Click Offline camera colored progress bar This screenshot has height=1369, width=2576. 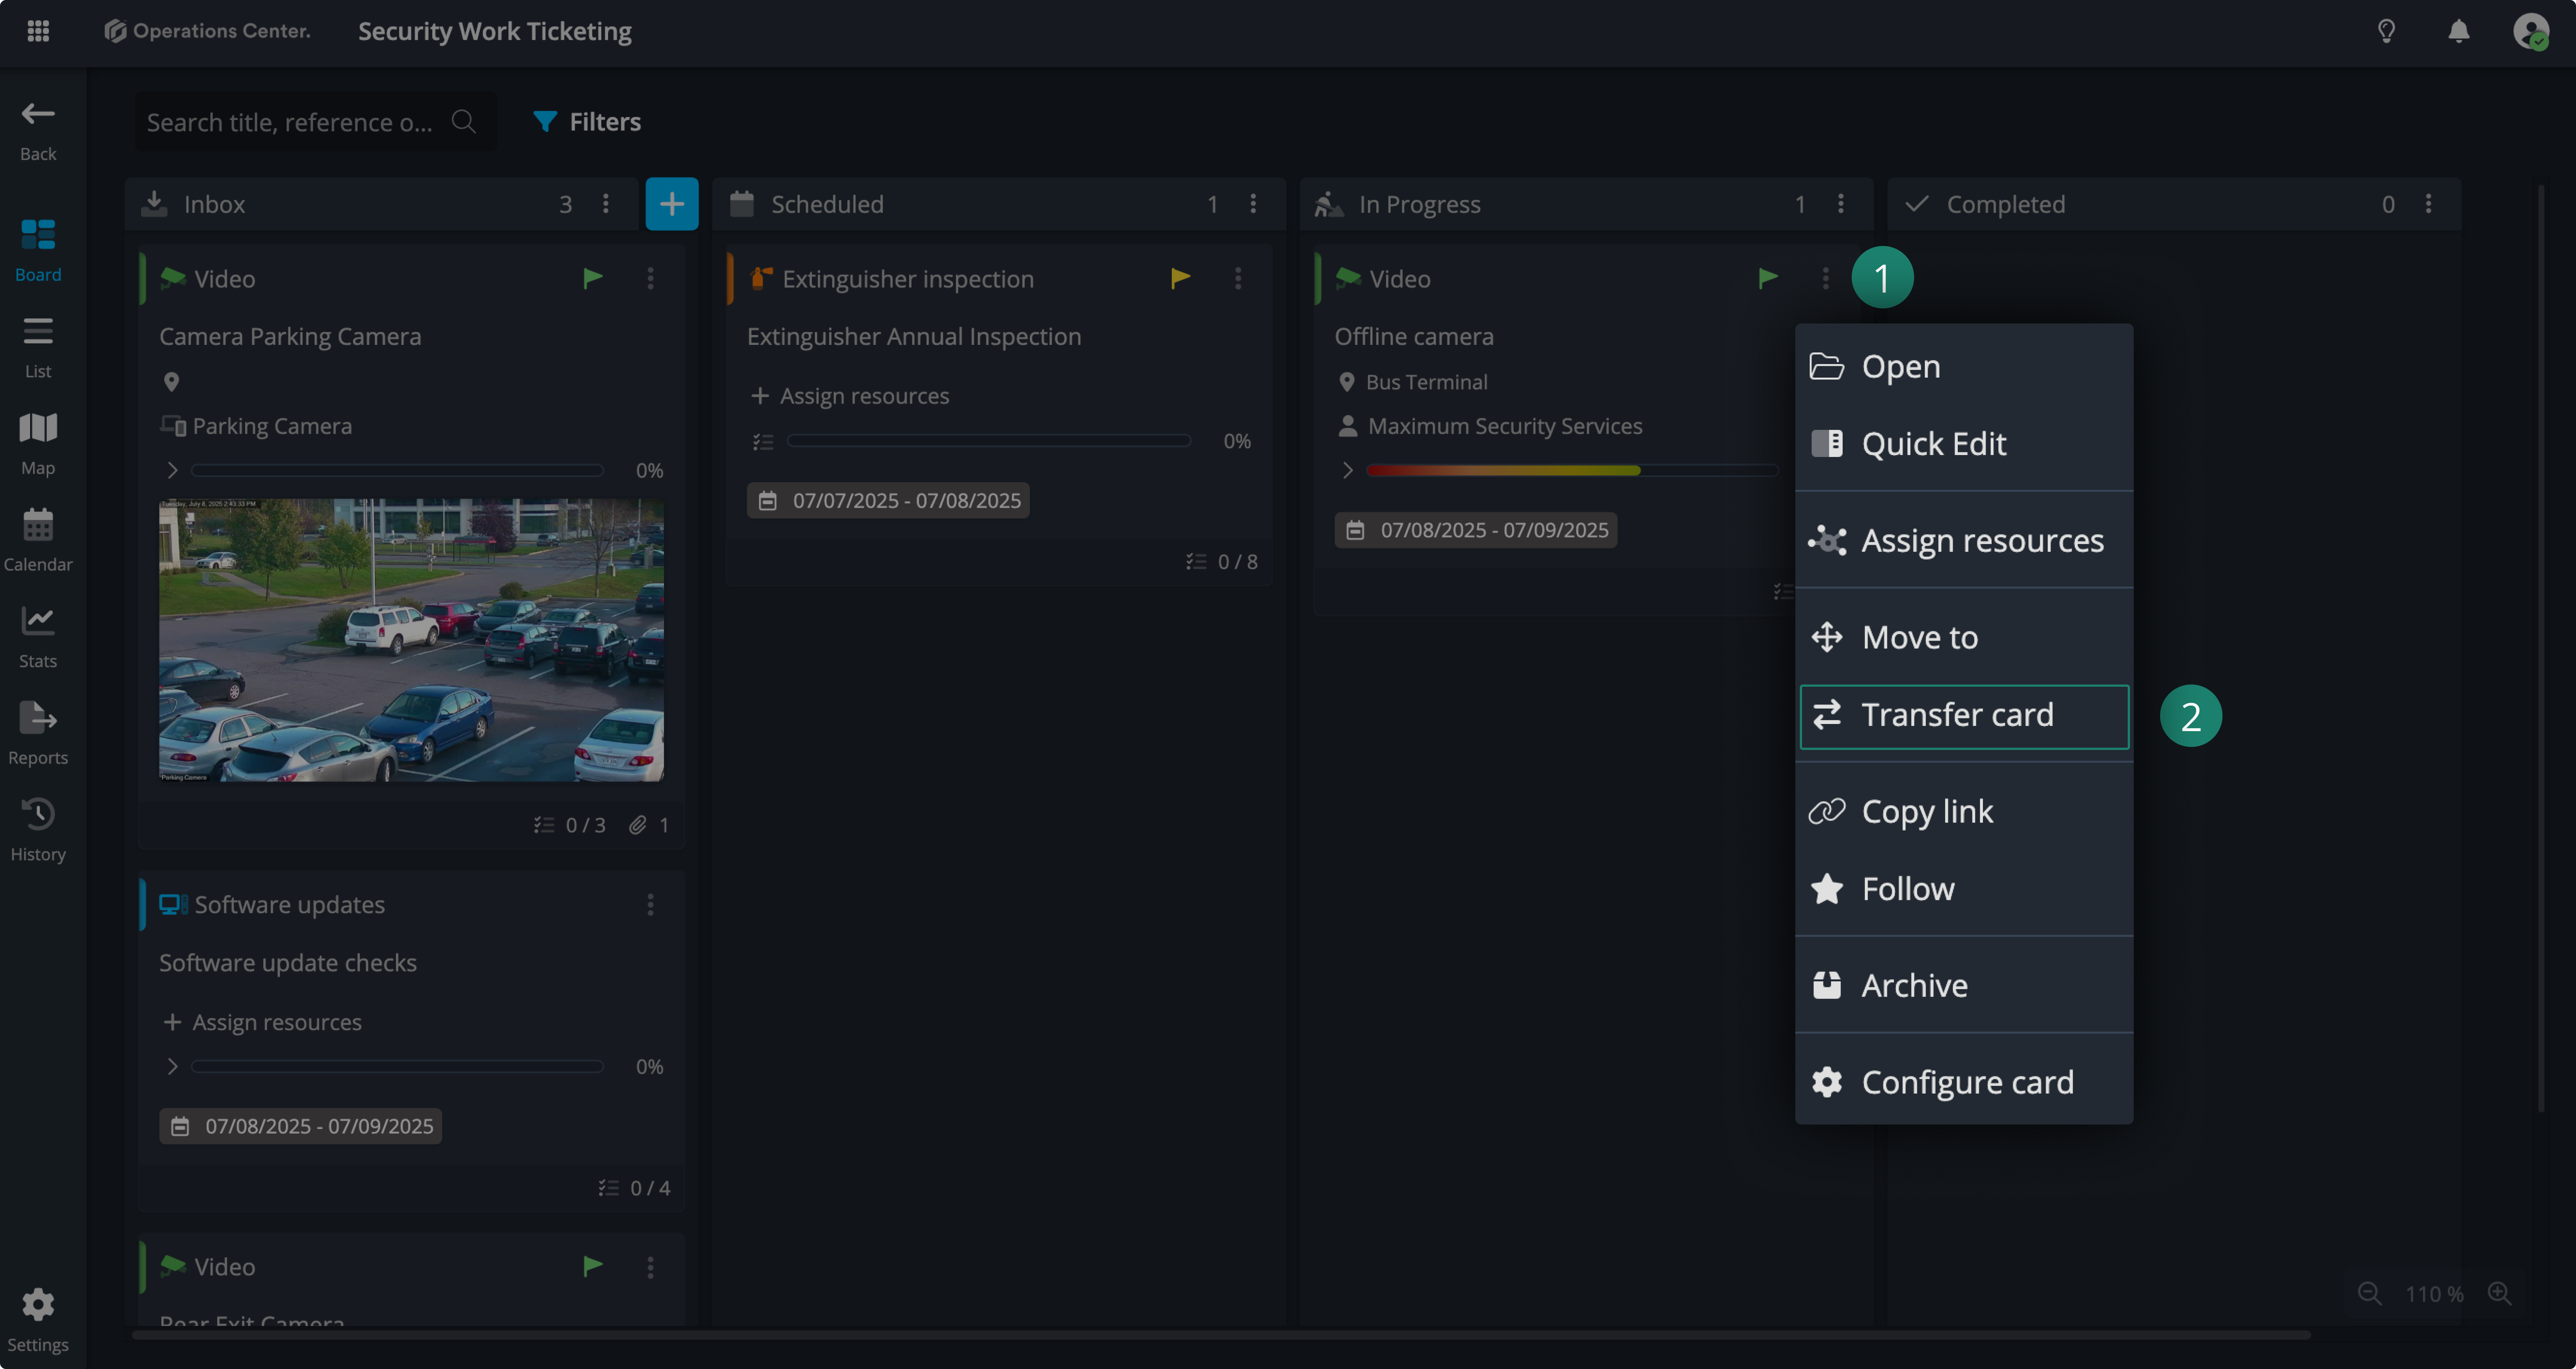pyautogui.click(x=1571, y=470)
